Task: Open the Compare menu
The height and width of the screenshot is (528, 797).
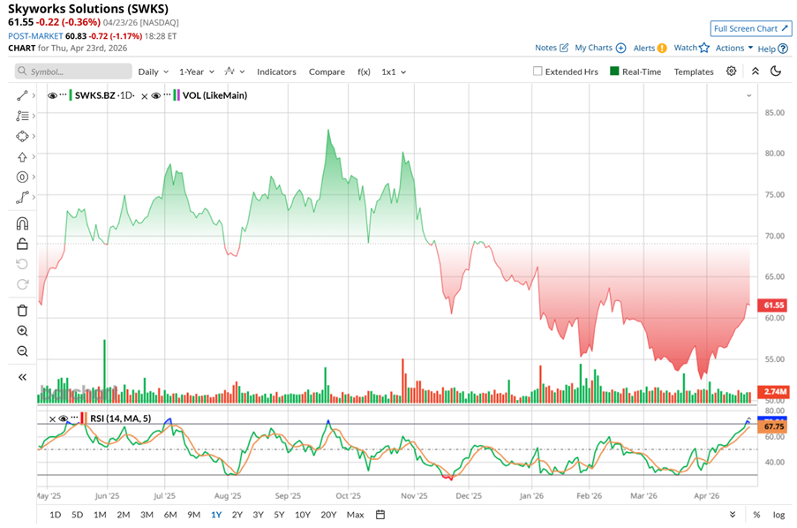Action: (327, 72)
